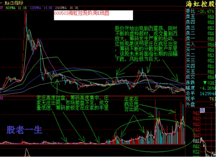Select the 卖五 order book row
This screenshot has width=216, height=157.
coord(201,17)
